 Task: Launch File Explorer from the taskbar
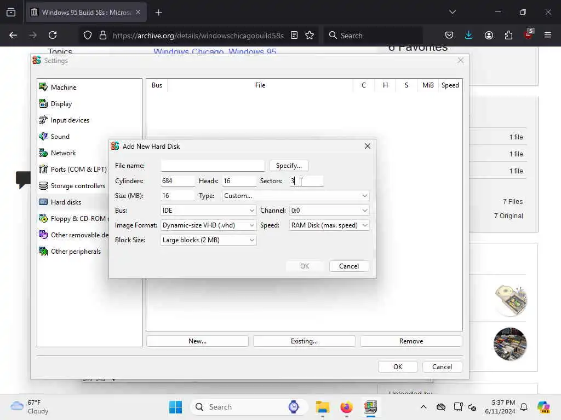(x=322, y=407)
